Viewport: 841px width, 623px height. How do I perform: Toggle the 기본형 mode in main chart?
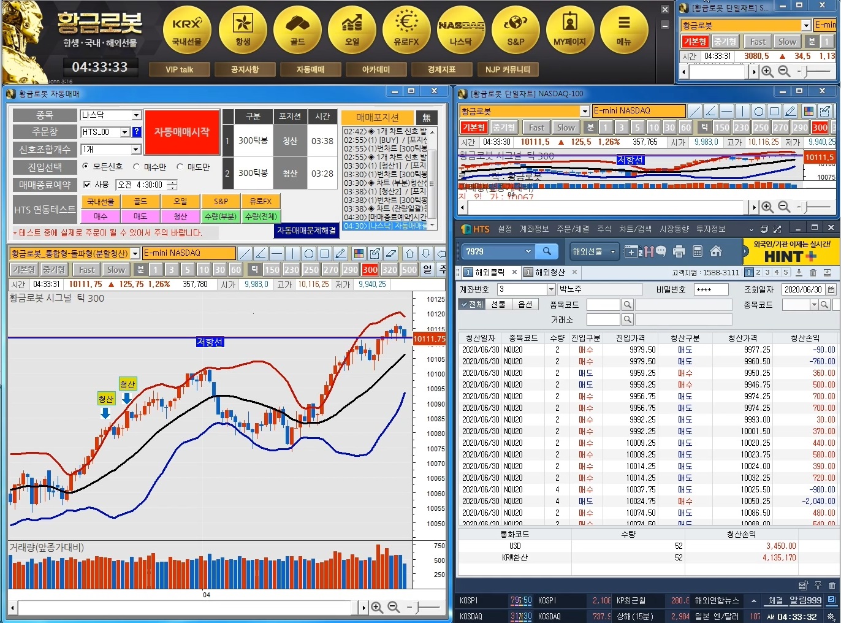coord(23,269)
